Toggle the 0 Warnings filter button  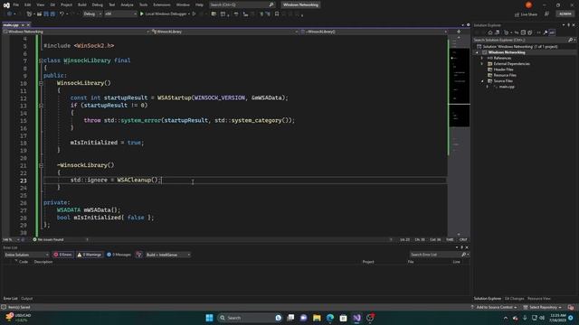pos(90,255)
